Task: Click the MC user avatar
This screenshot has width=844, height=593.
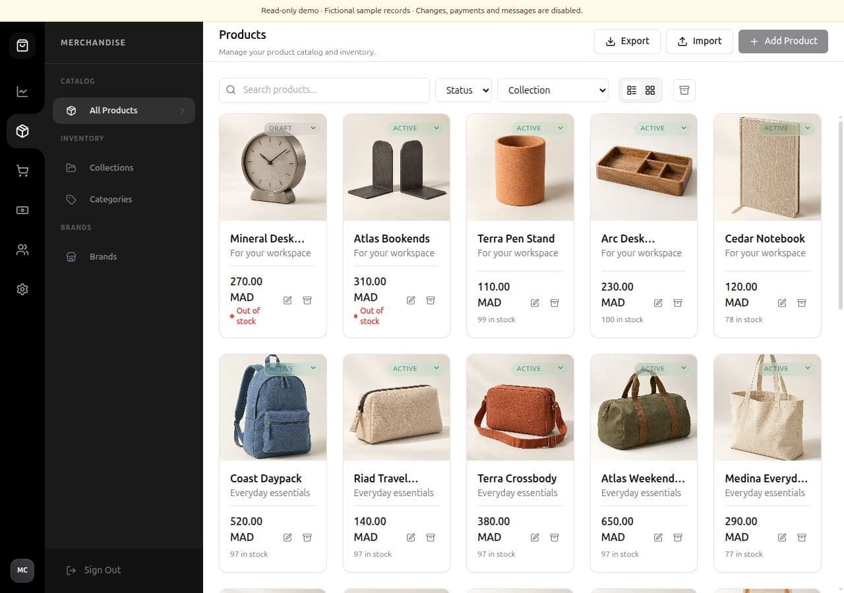Action: (x=22, y=570)
